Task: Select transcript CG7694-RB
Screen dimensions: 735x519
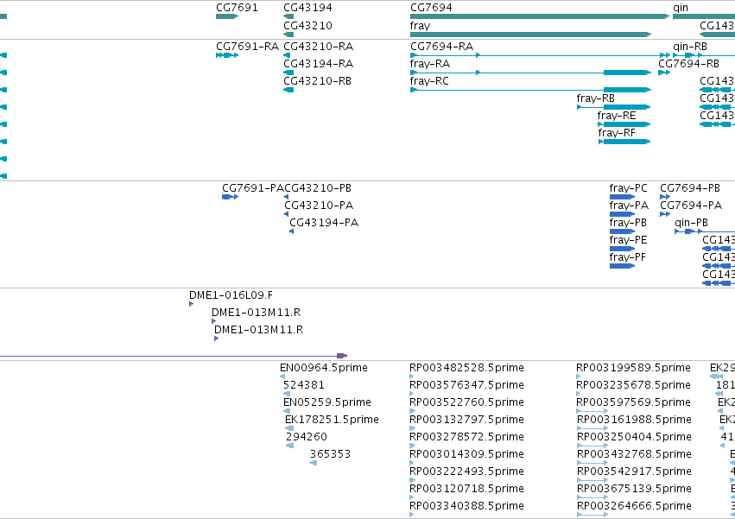Action: [x=664, y=73]
